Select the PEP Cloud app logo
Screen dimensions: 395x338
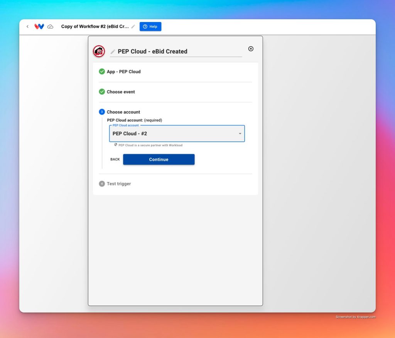coord(99,51)
